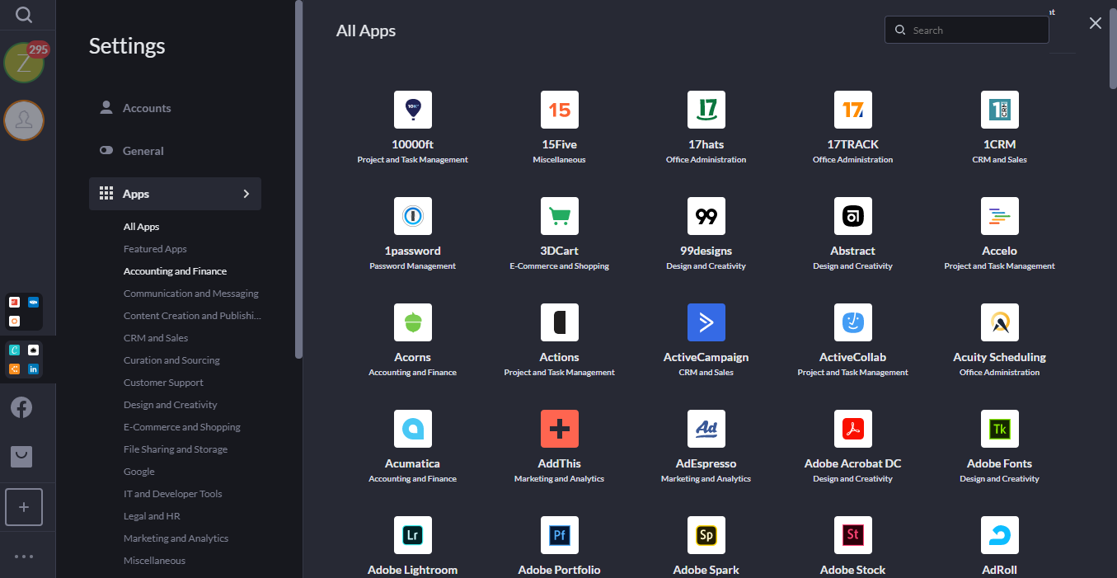The width and height of the screenshot is (1117, 578).
Task: Open the three-dots more options menu
Action: coord(24,557)
